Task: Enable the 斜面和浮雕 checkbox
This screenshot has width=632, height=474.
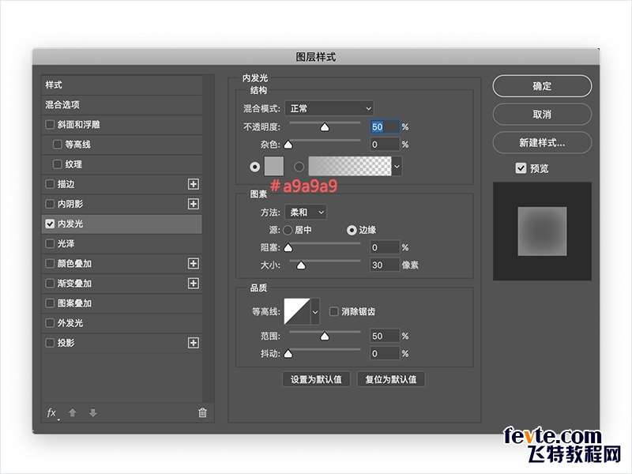Action: tap(51, 125)
